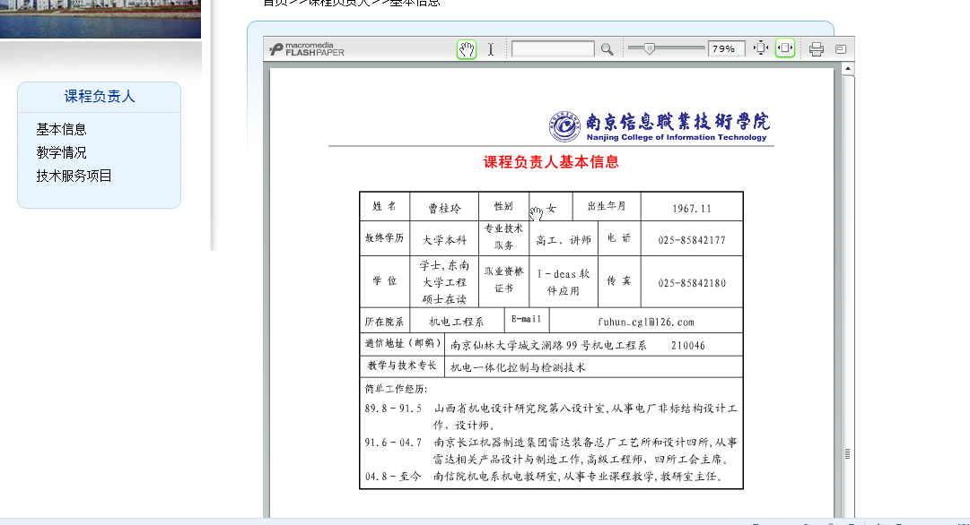This screenshot has height=525, width=970.
Task: Click the name cell 曹桂玲
Action: [x=445, y=208]
